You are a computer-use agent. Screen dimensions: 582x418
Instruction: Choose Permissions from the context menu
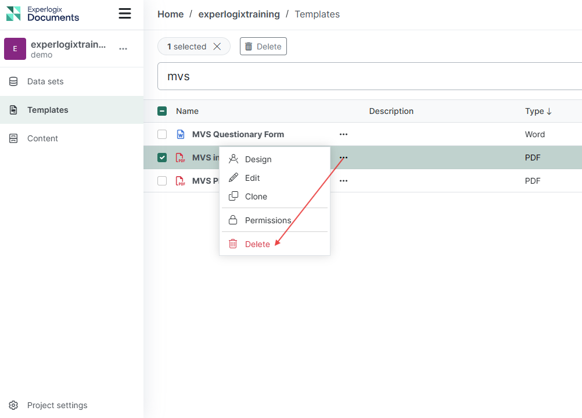pos(268,220)
